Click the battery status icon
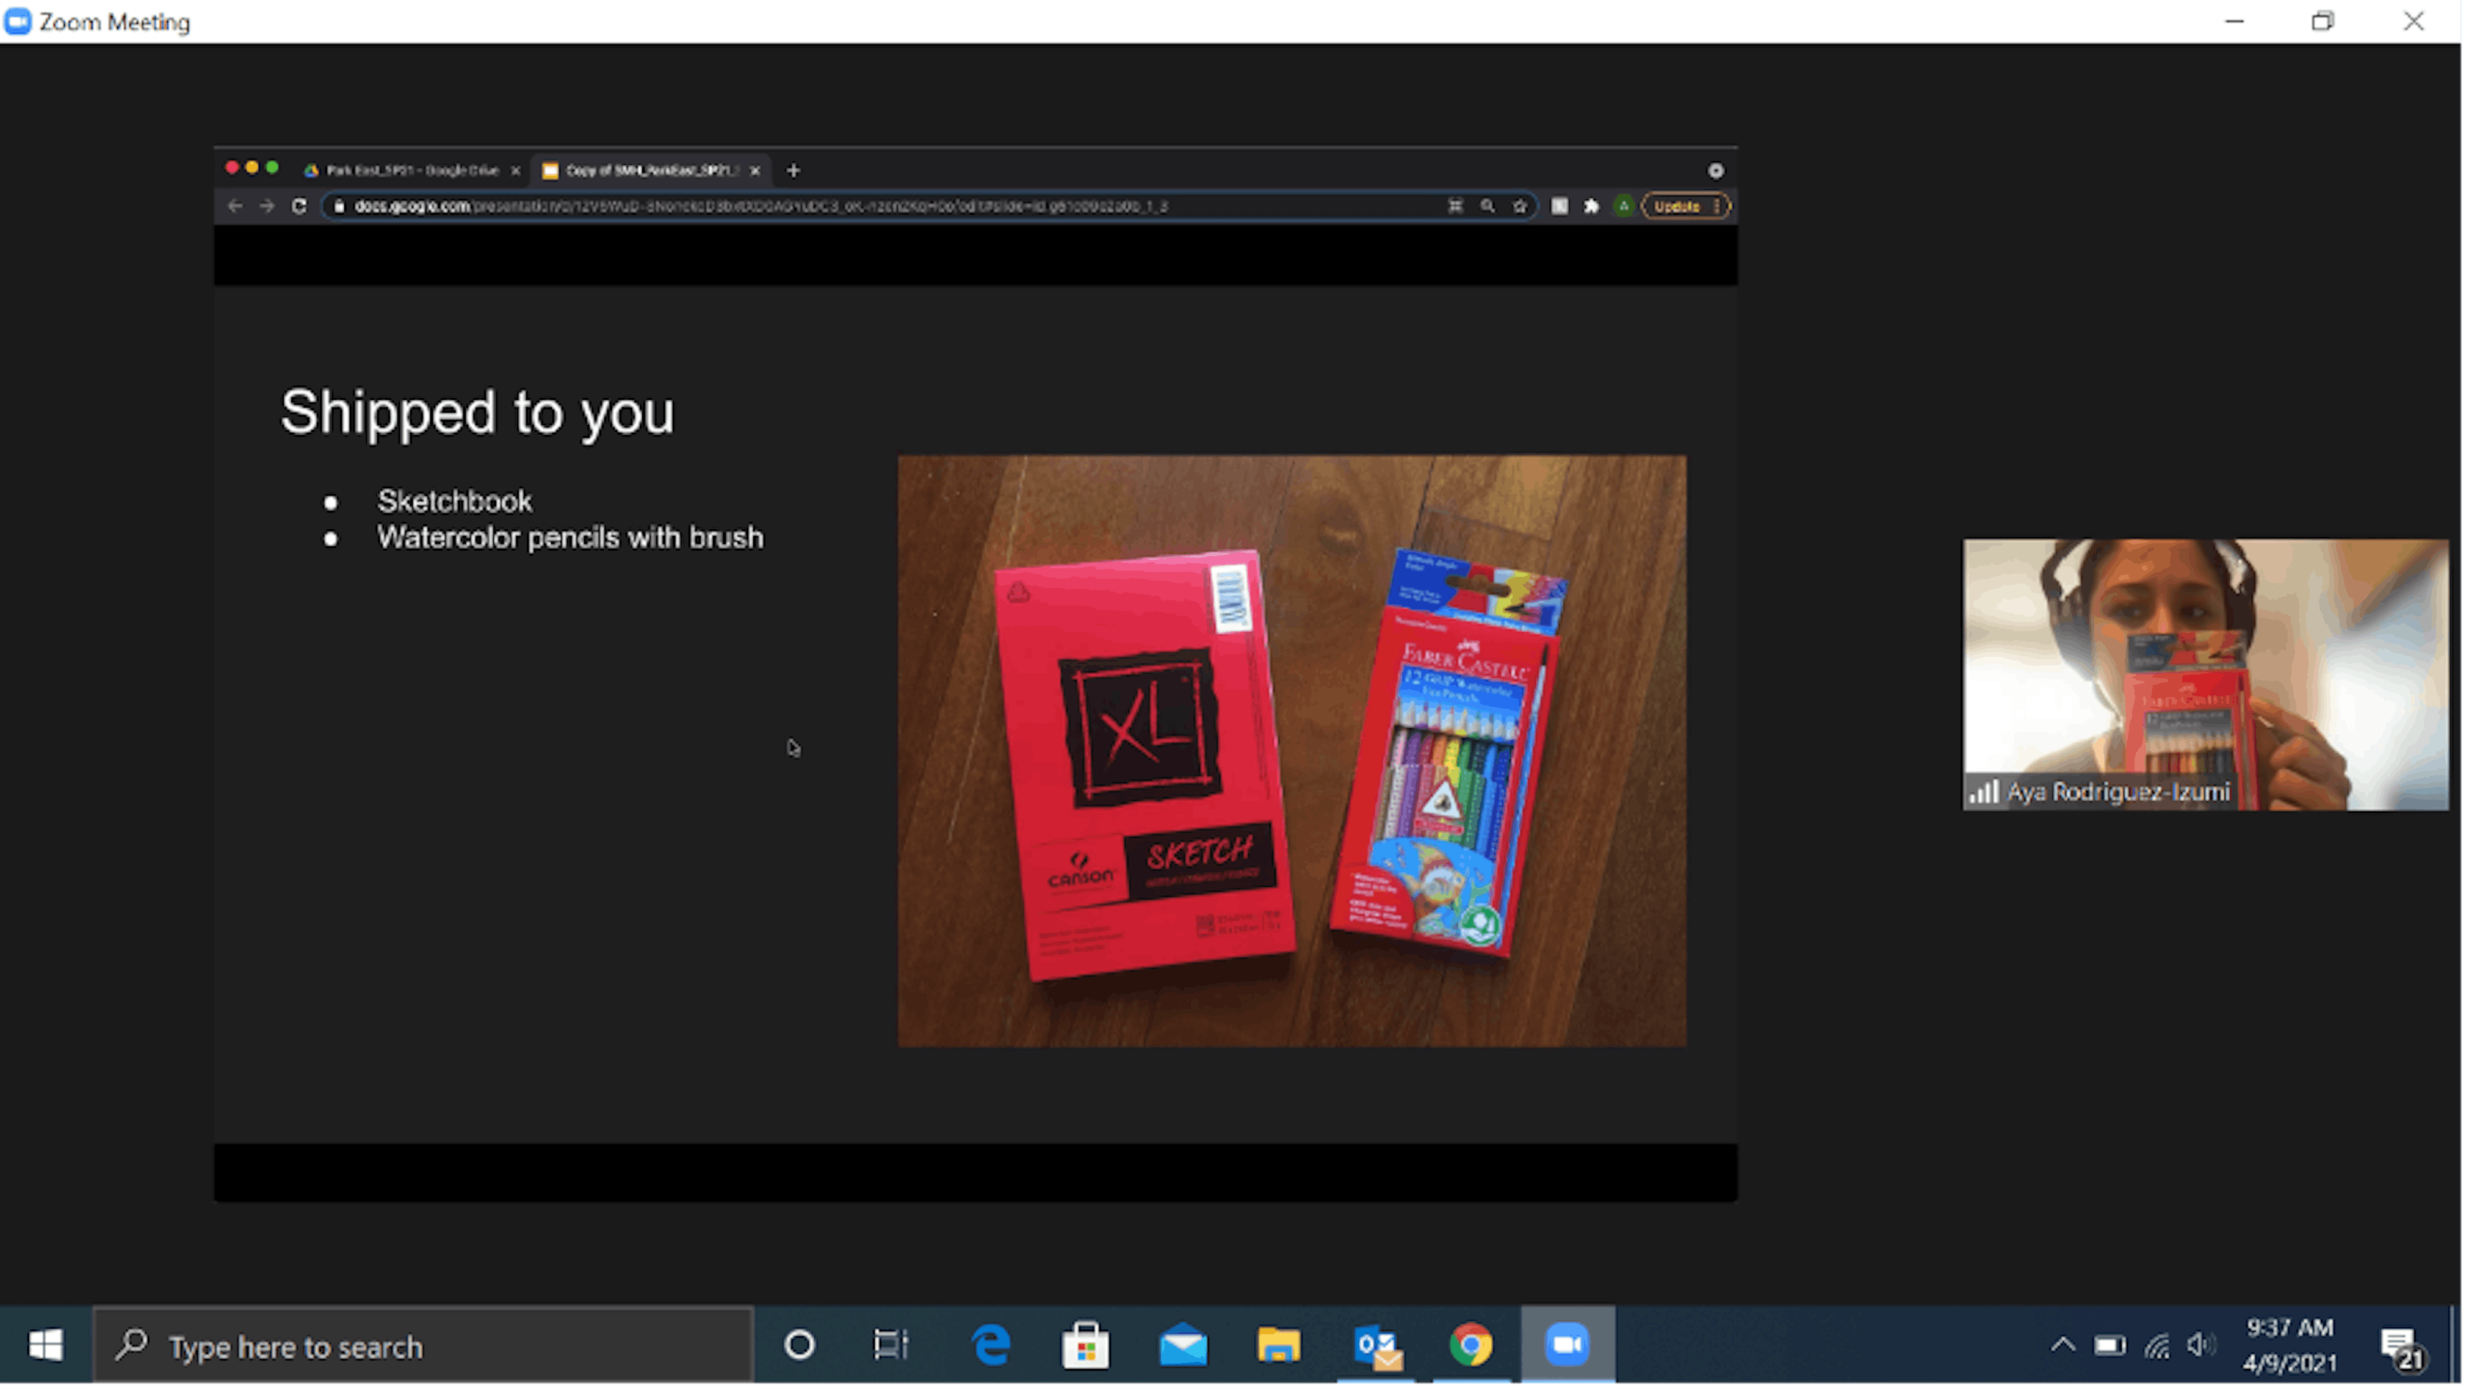Viewport: 2466px width, 1388px height. [x=2109, y=1346]
